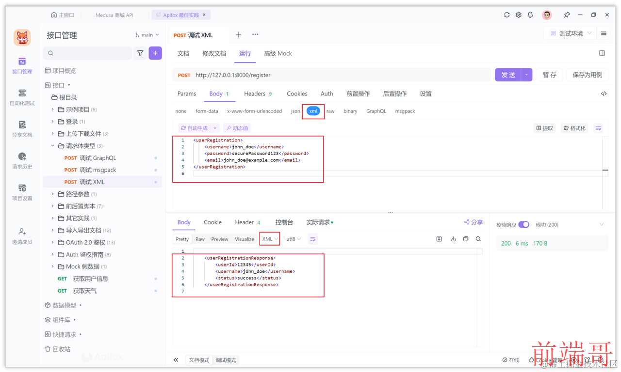
Task: Collapse the 请求体类型 folder
Action: point(52,146)
